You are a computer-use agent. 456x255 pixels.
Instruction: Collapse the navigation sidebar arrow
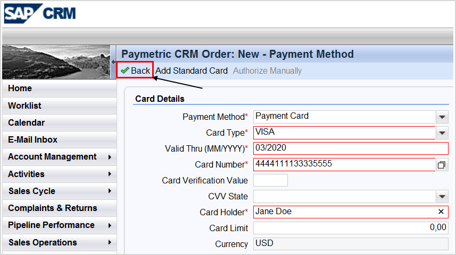113,61
